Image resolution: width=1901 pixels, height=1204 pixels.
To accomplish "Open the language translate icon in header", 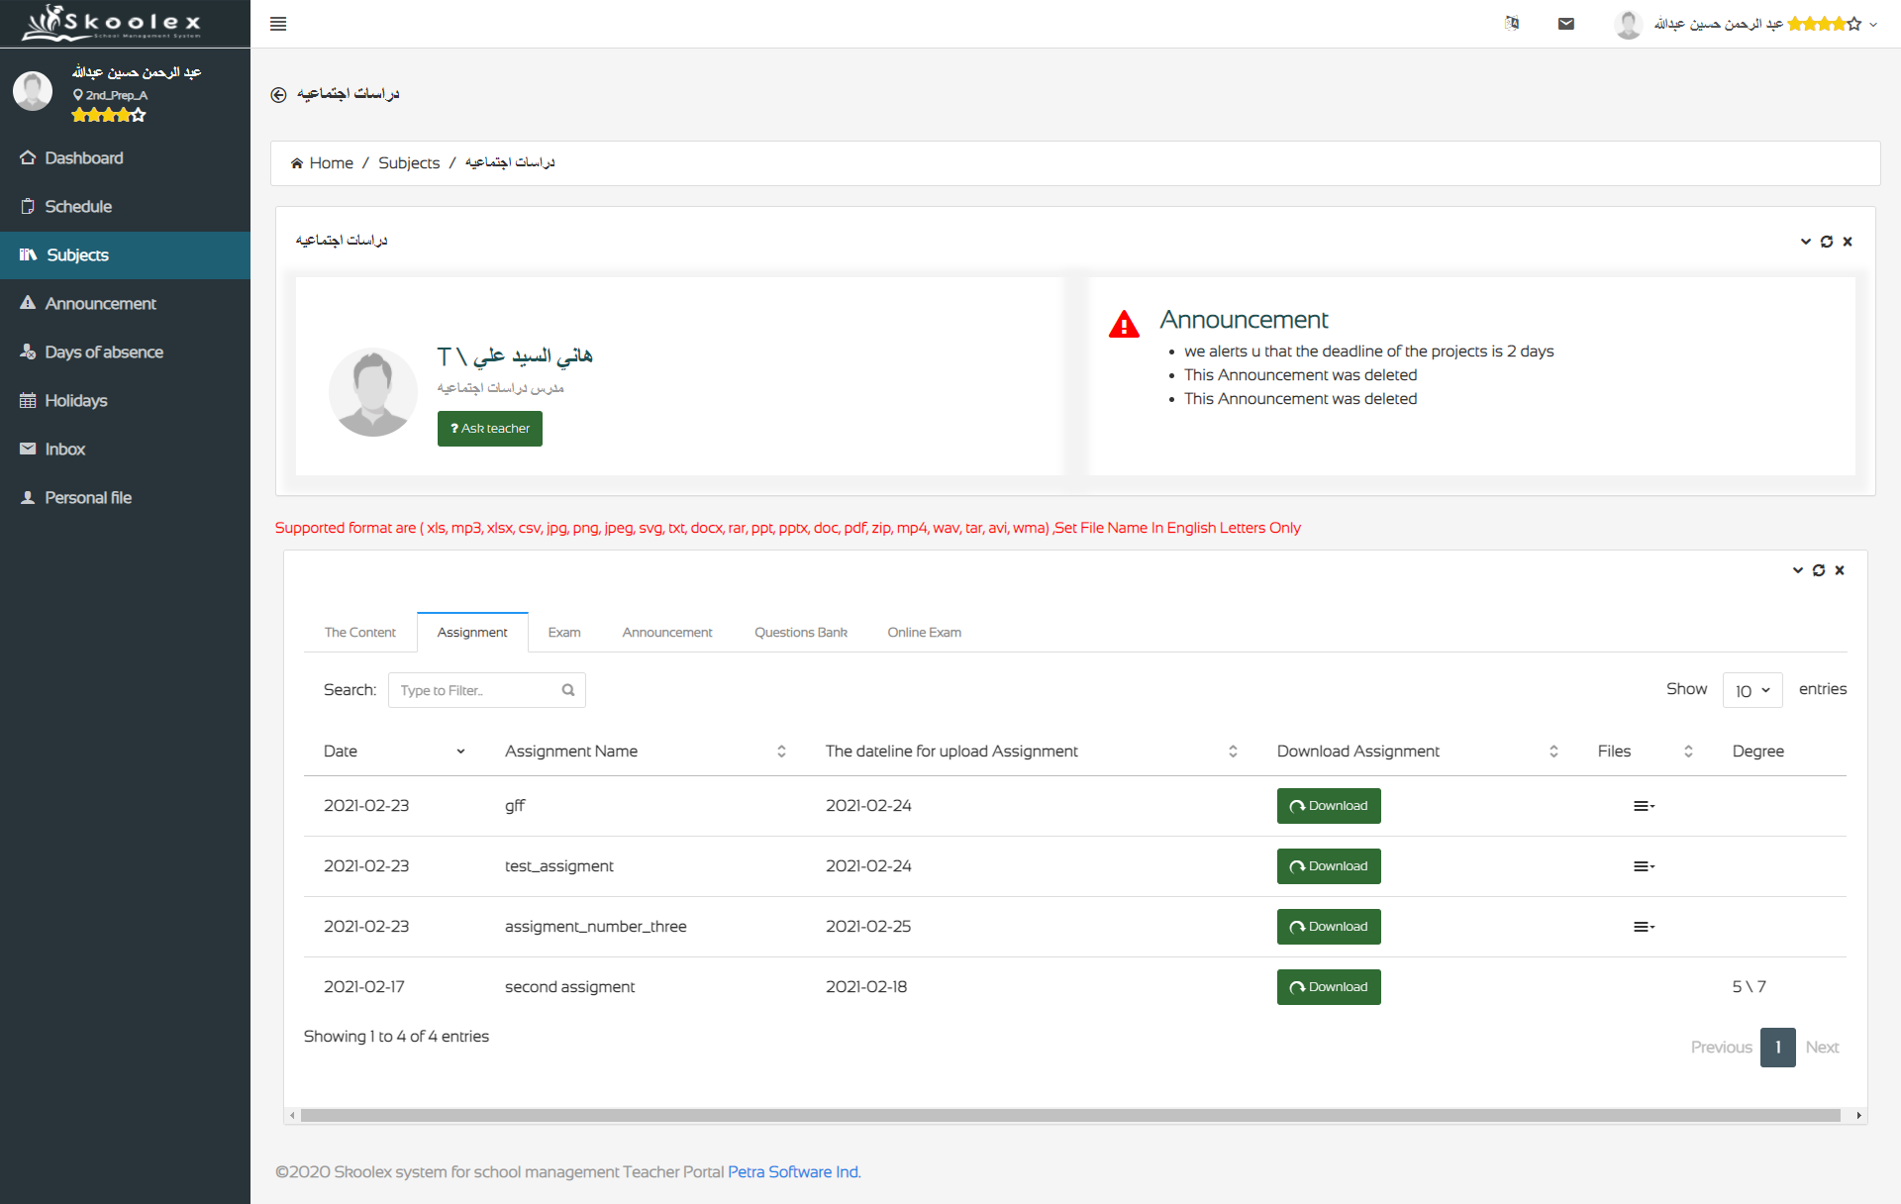I will point(1512,24).
